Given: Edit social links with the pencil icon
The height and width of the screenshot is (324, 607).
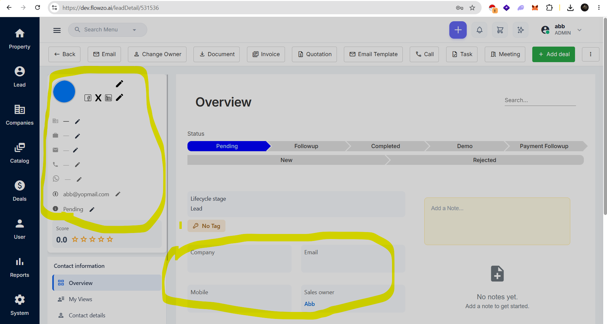Looking at the screenshot, I should [x=119, y=97].
